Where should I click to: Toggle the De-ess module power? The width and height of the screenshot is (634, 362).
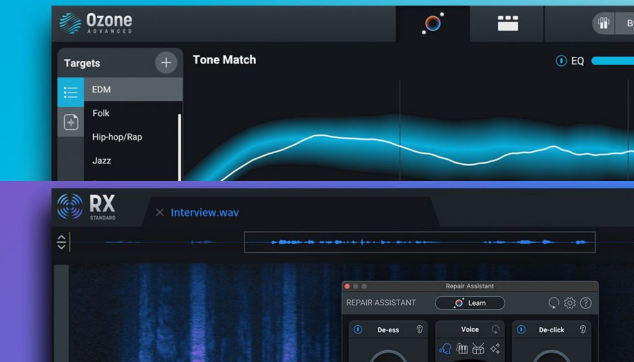coord(358,330)
